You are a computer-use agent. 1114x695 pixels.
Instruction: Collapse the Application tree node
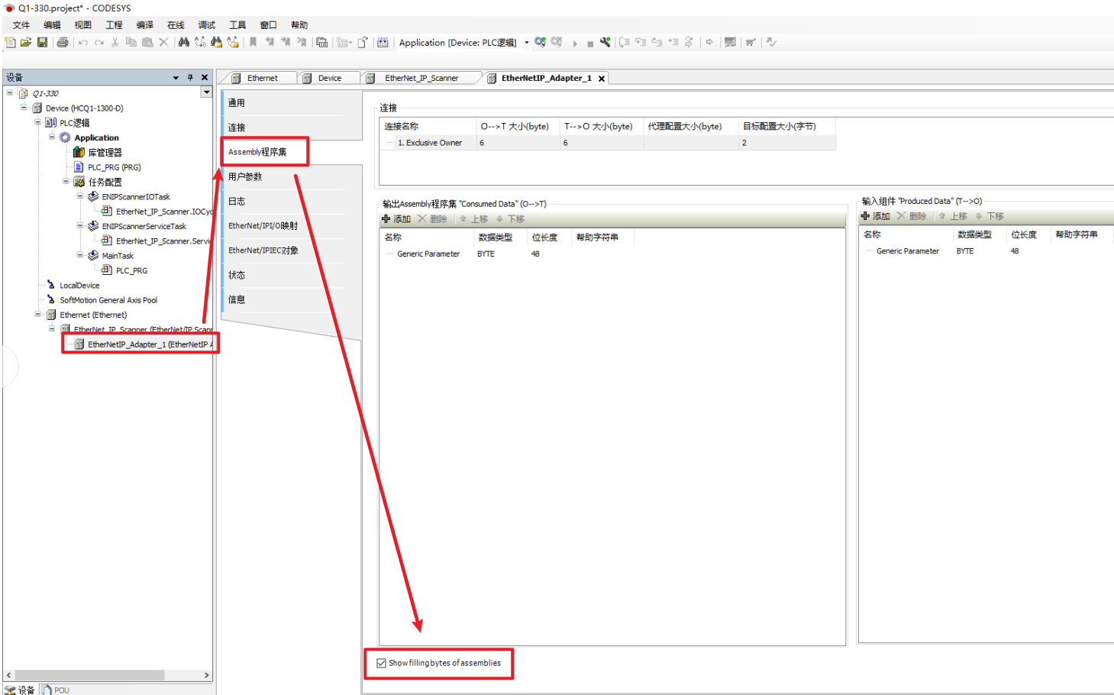pyautogui.click(x=52, y=137)
